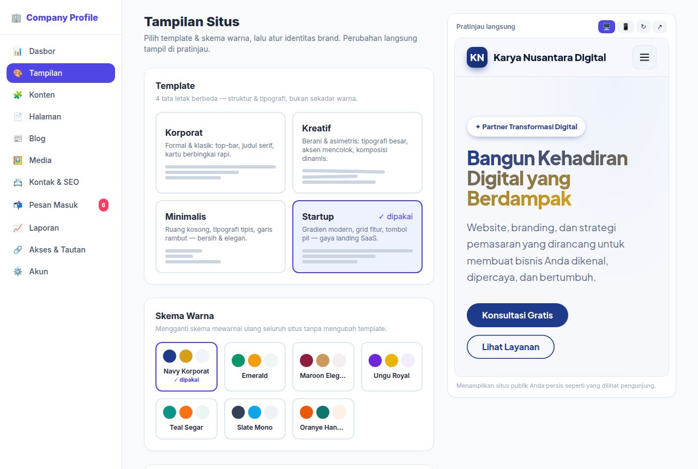
Task: Switch preview to desktop view icon
Action: tap(606, 27)
